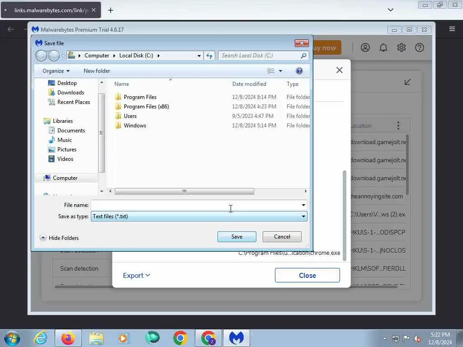
Task: Refresh the folder location
Action: click(x=209, y=56)
